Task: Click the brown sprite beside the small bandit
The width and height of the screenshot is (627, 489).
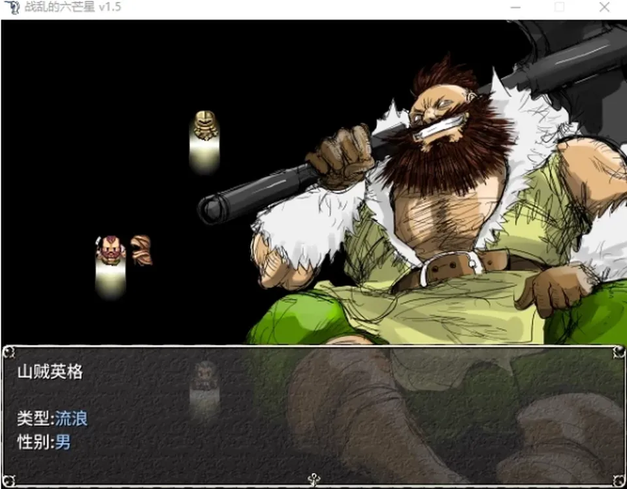Action: coord(142,250)
